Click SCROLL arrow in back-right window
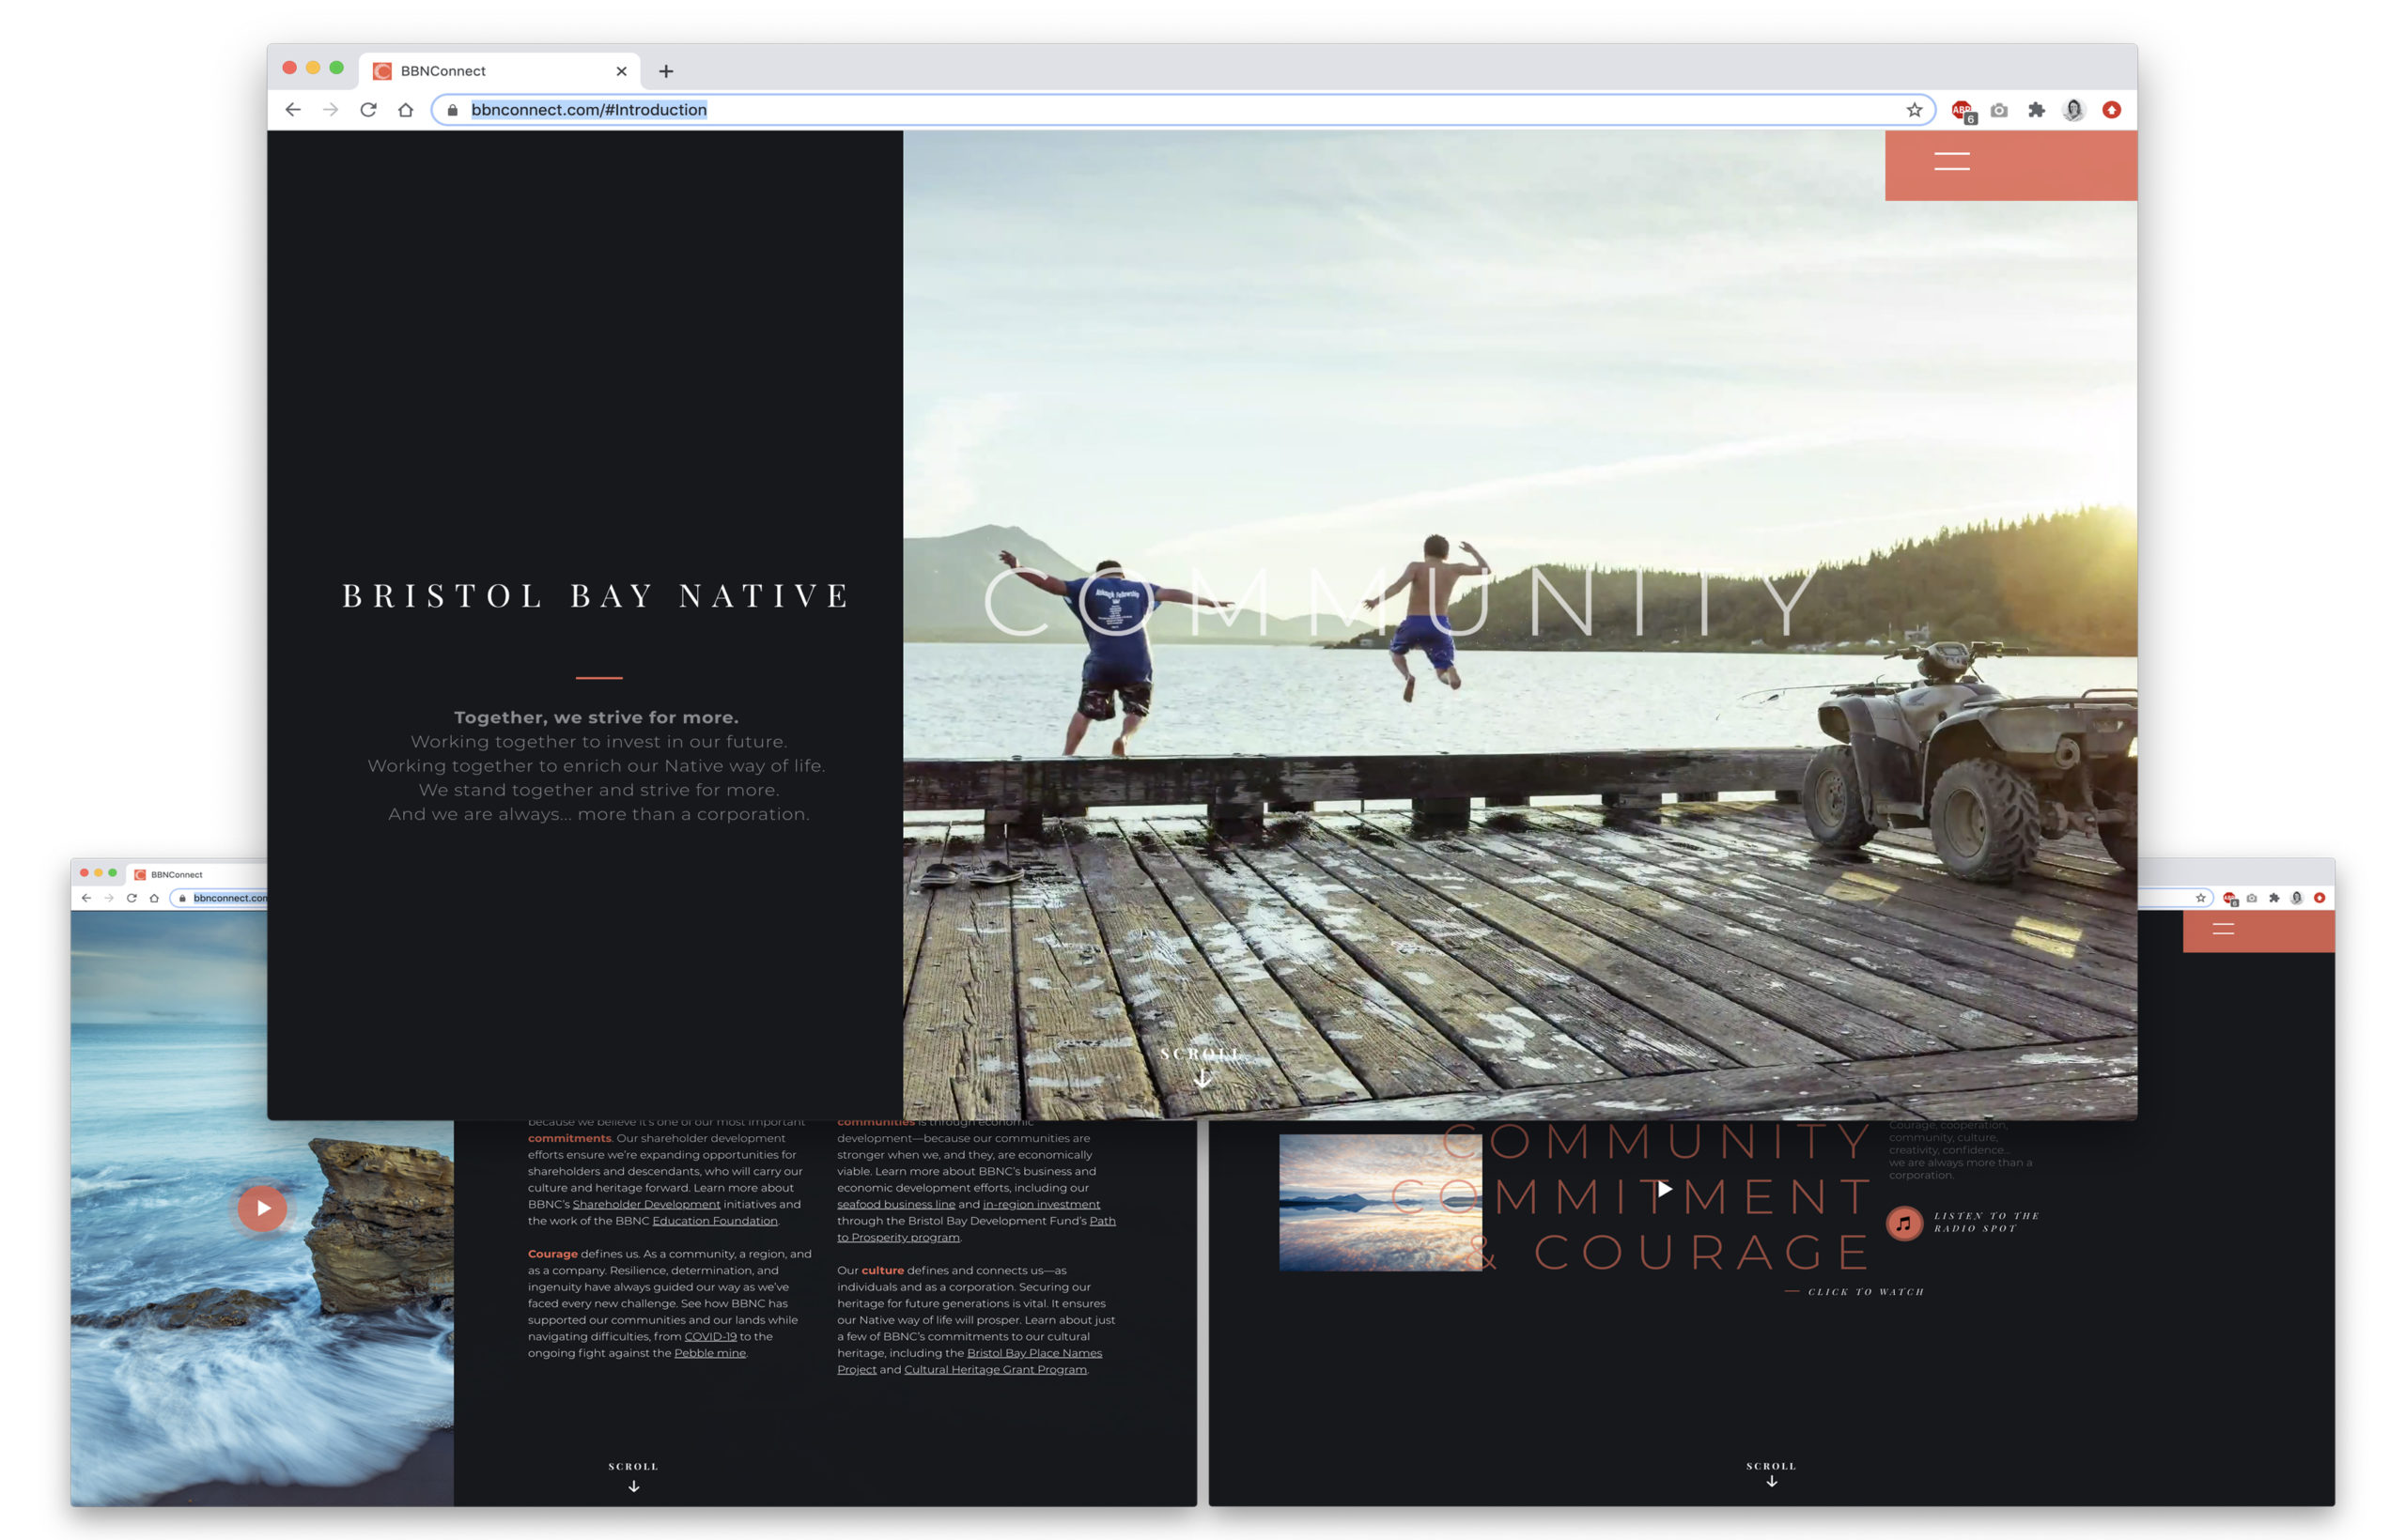This screenshot has height=1540, width=2405. click(1772, 1482)
